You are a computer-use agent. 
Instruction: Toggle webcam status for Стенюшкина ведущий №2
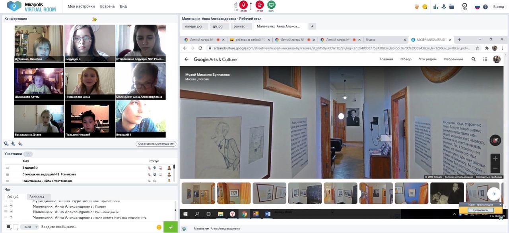155,174
